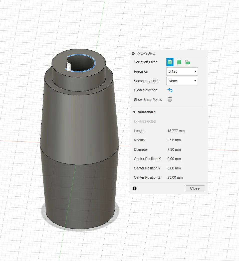Choose the body selection filter icon
This screenshot has height=261, width=239.
click(x=179, y=62)
